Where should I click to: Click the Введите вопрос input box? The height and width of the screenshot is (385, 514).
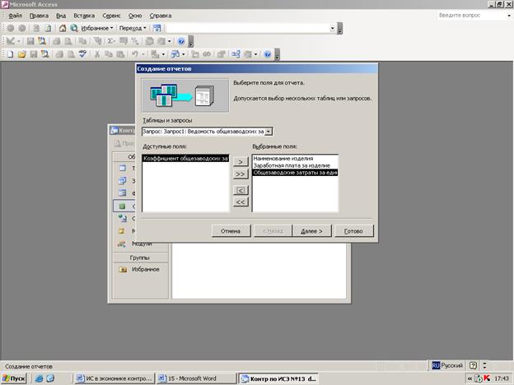pyautogui.click(x=472, y=16)
